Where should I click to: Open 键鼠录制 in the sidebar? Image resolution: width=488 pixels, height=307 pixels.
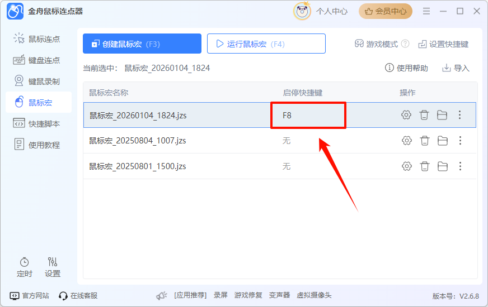(37, 81)
